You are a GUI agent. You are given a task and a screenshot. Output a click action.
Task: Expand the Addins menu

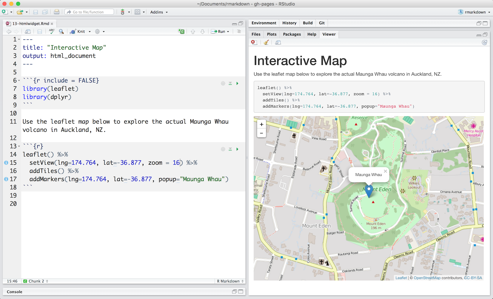click(159, 12)
